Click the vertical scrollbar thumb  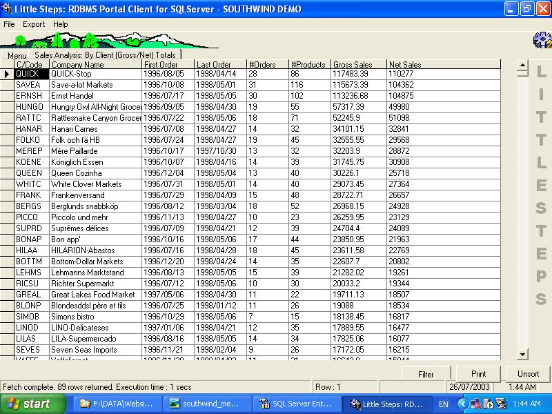pos(522,73)
